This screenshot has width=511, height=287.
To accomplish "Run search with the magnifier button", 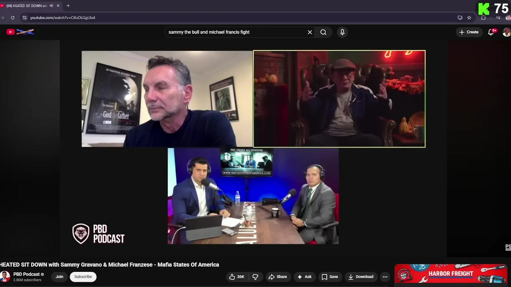I will click(x=323, y=32).
